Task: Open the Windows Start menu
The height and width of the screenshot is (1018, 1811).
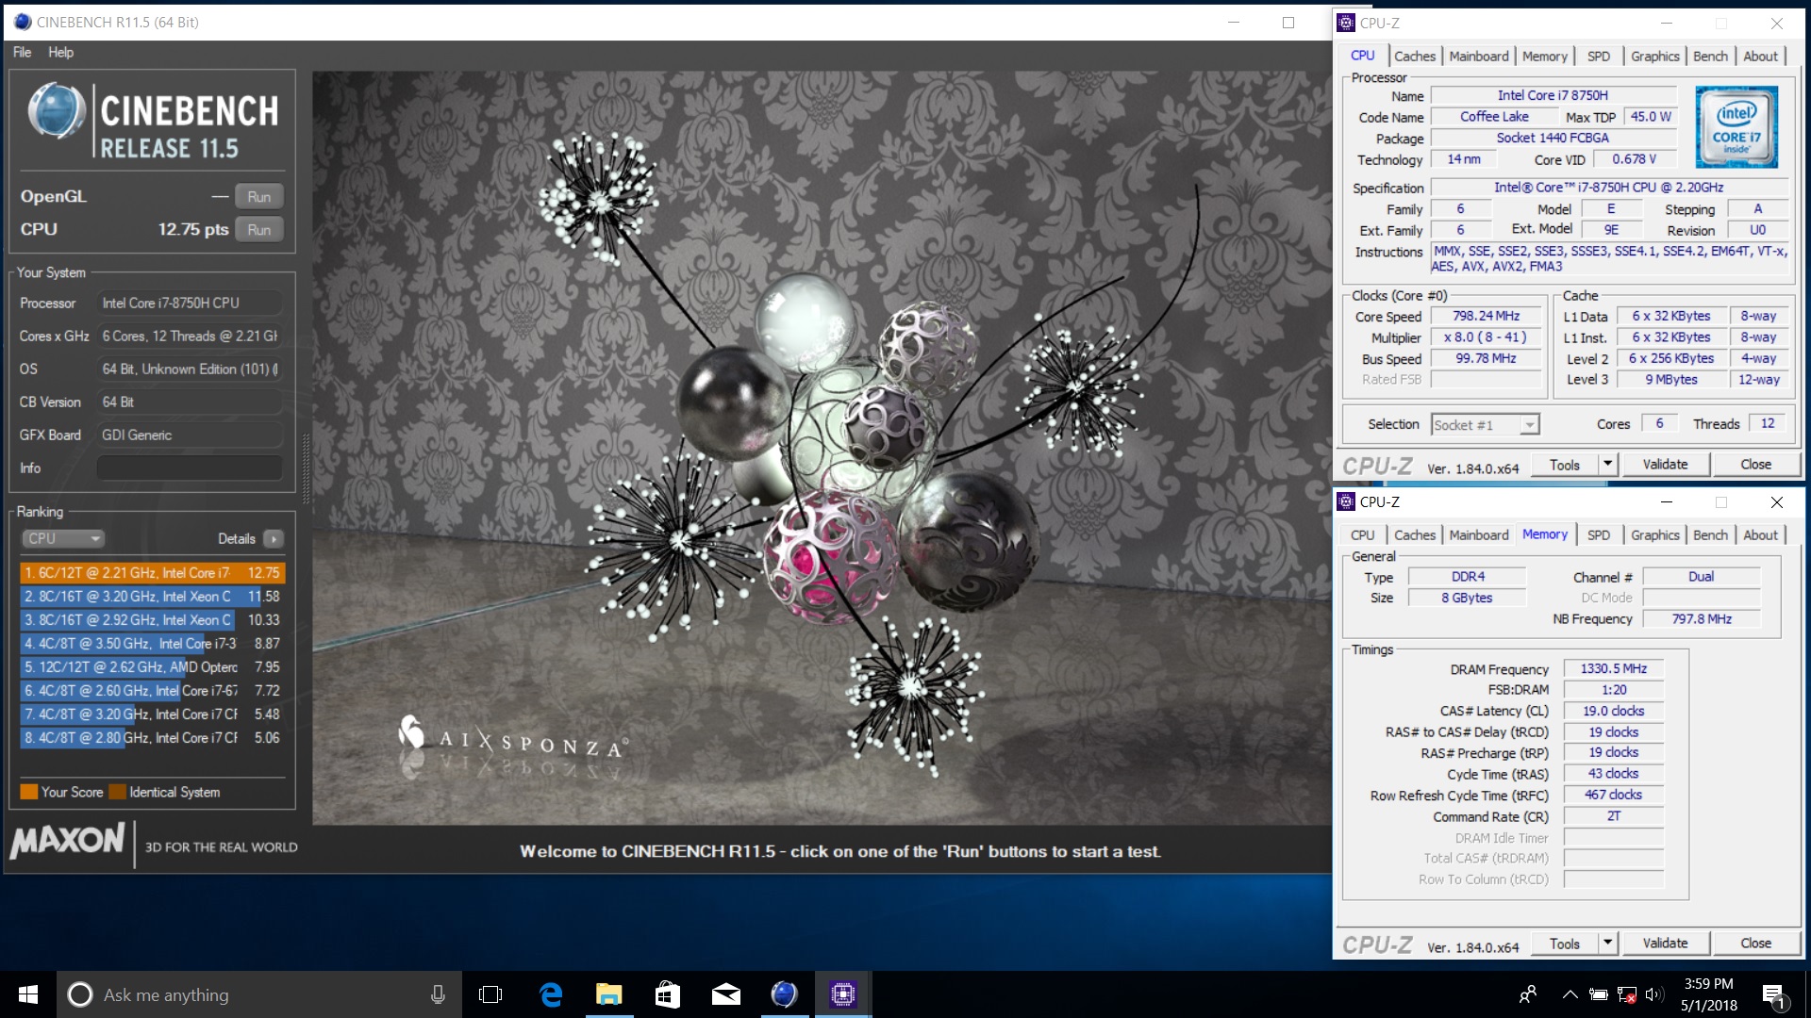Action: click(x=28, y=994)
